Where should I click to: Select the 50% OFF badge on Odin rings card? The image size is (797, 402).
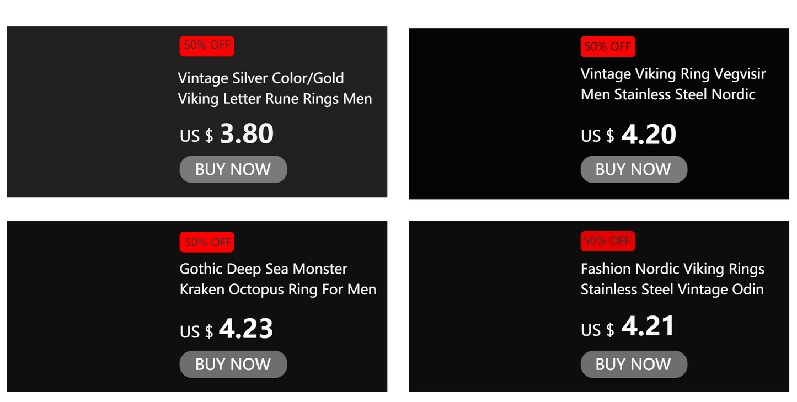coord(608,241)
